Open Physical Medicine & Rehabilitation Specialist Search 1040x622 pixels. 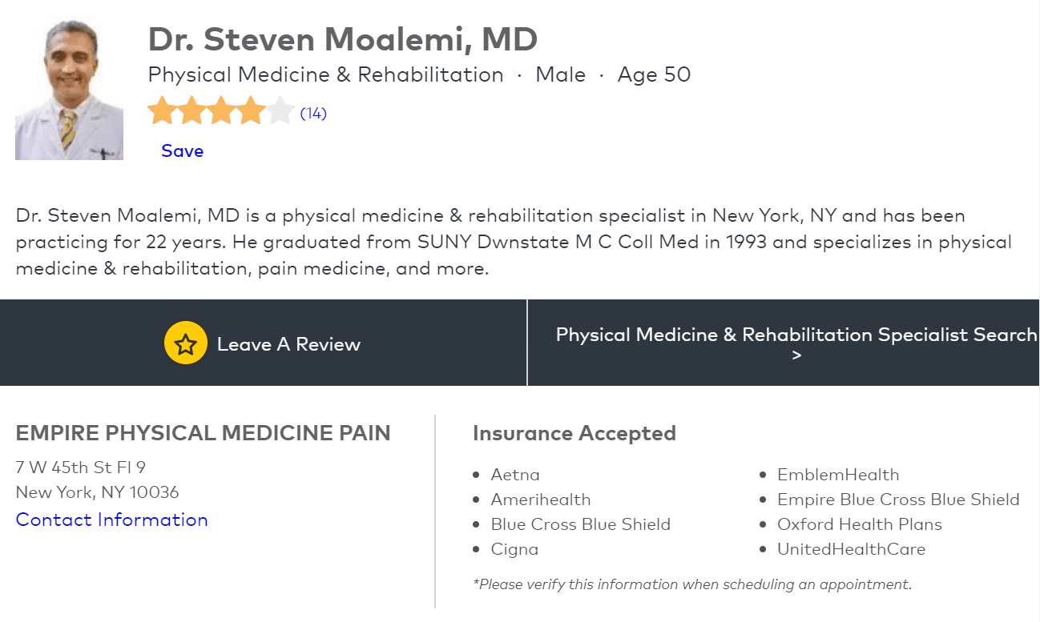click(x=796, y=335)
